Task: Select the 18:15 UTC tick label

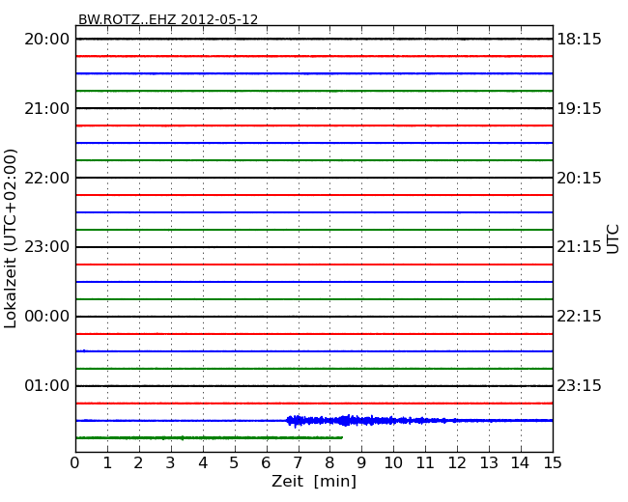Action: coord(579,40)
